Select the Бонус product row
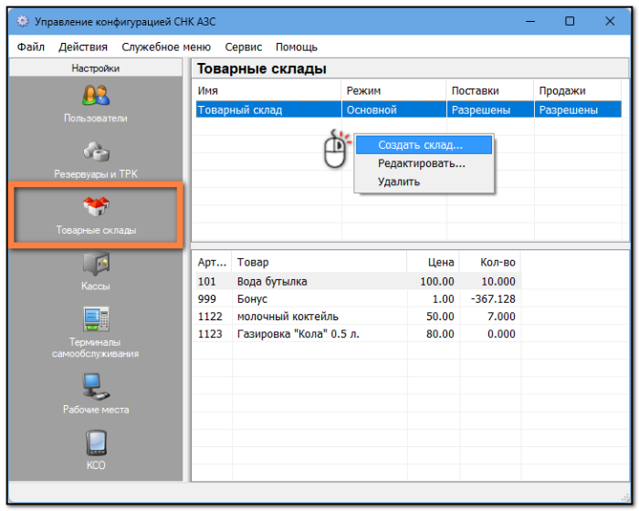This screenshot has height=511, width=639. [x=358, y=298]
